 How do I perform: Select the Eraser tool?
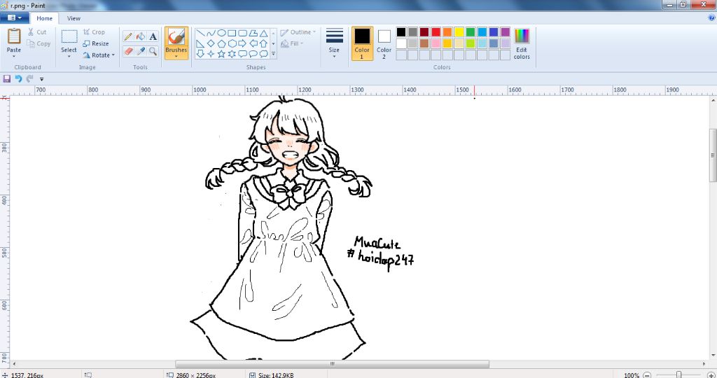tap(128, 51)
